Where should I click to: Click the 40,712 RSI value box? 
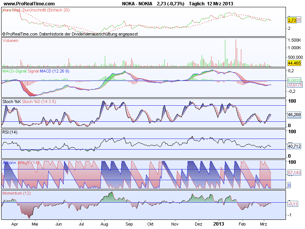pos(294,146)
